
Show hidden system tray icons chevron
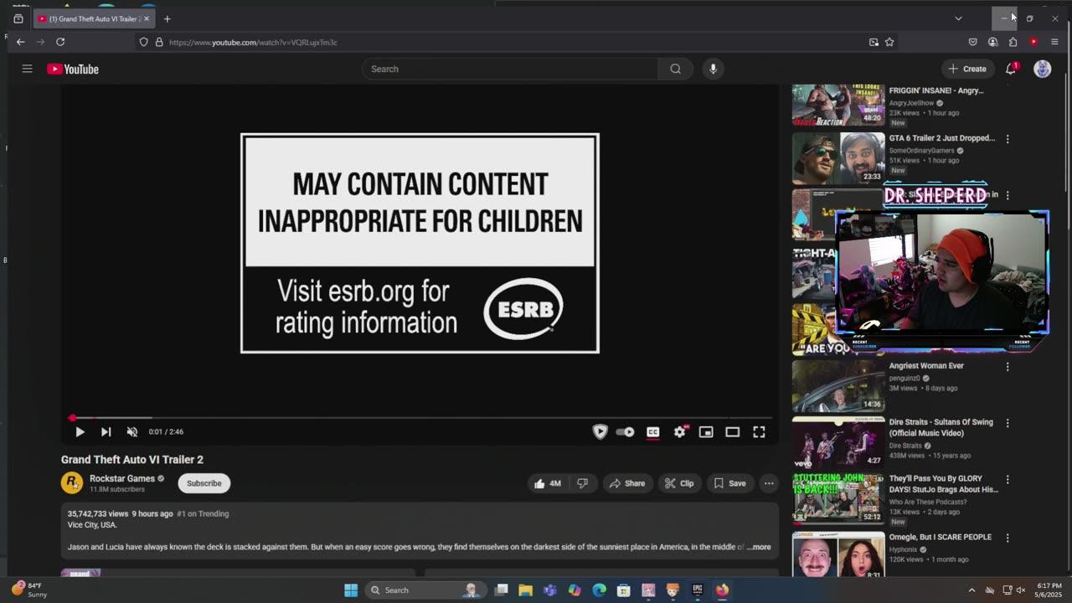pyautogui.click(x=971, y=590)
